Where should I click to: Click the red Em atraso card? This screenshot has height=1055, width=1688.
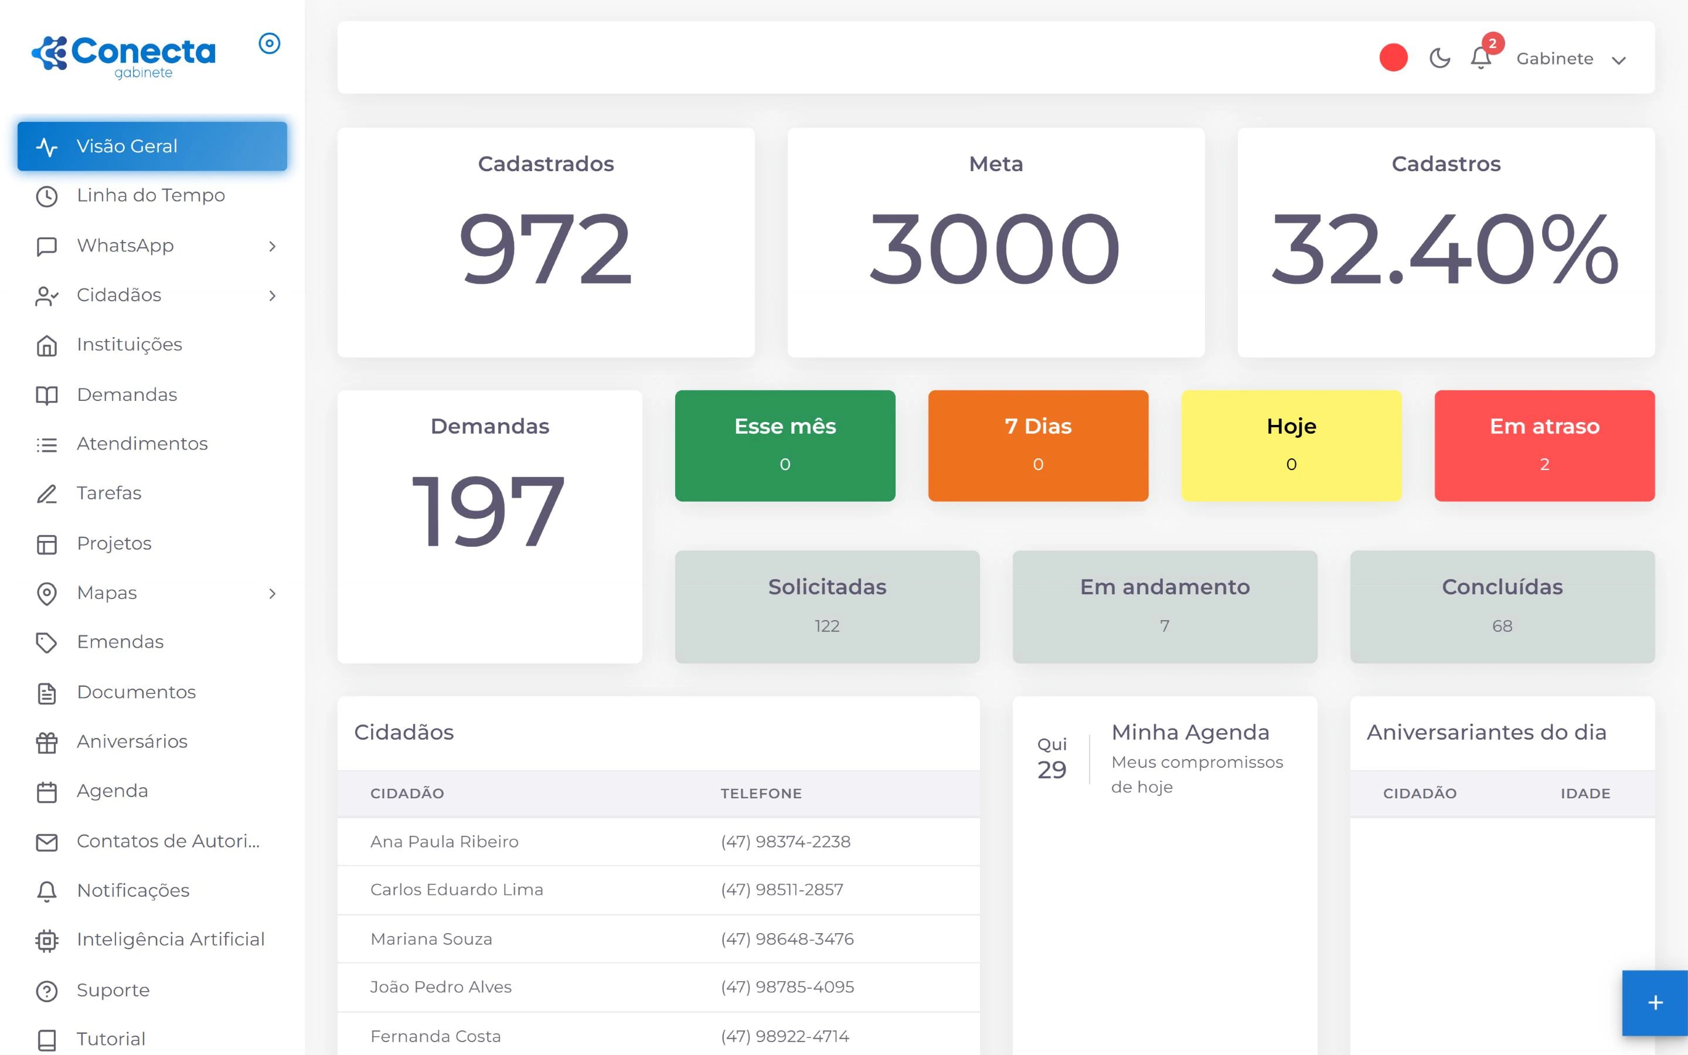tap(1544, 445)
